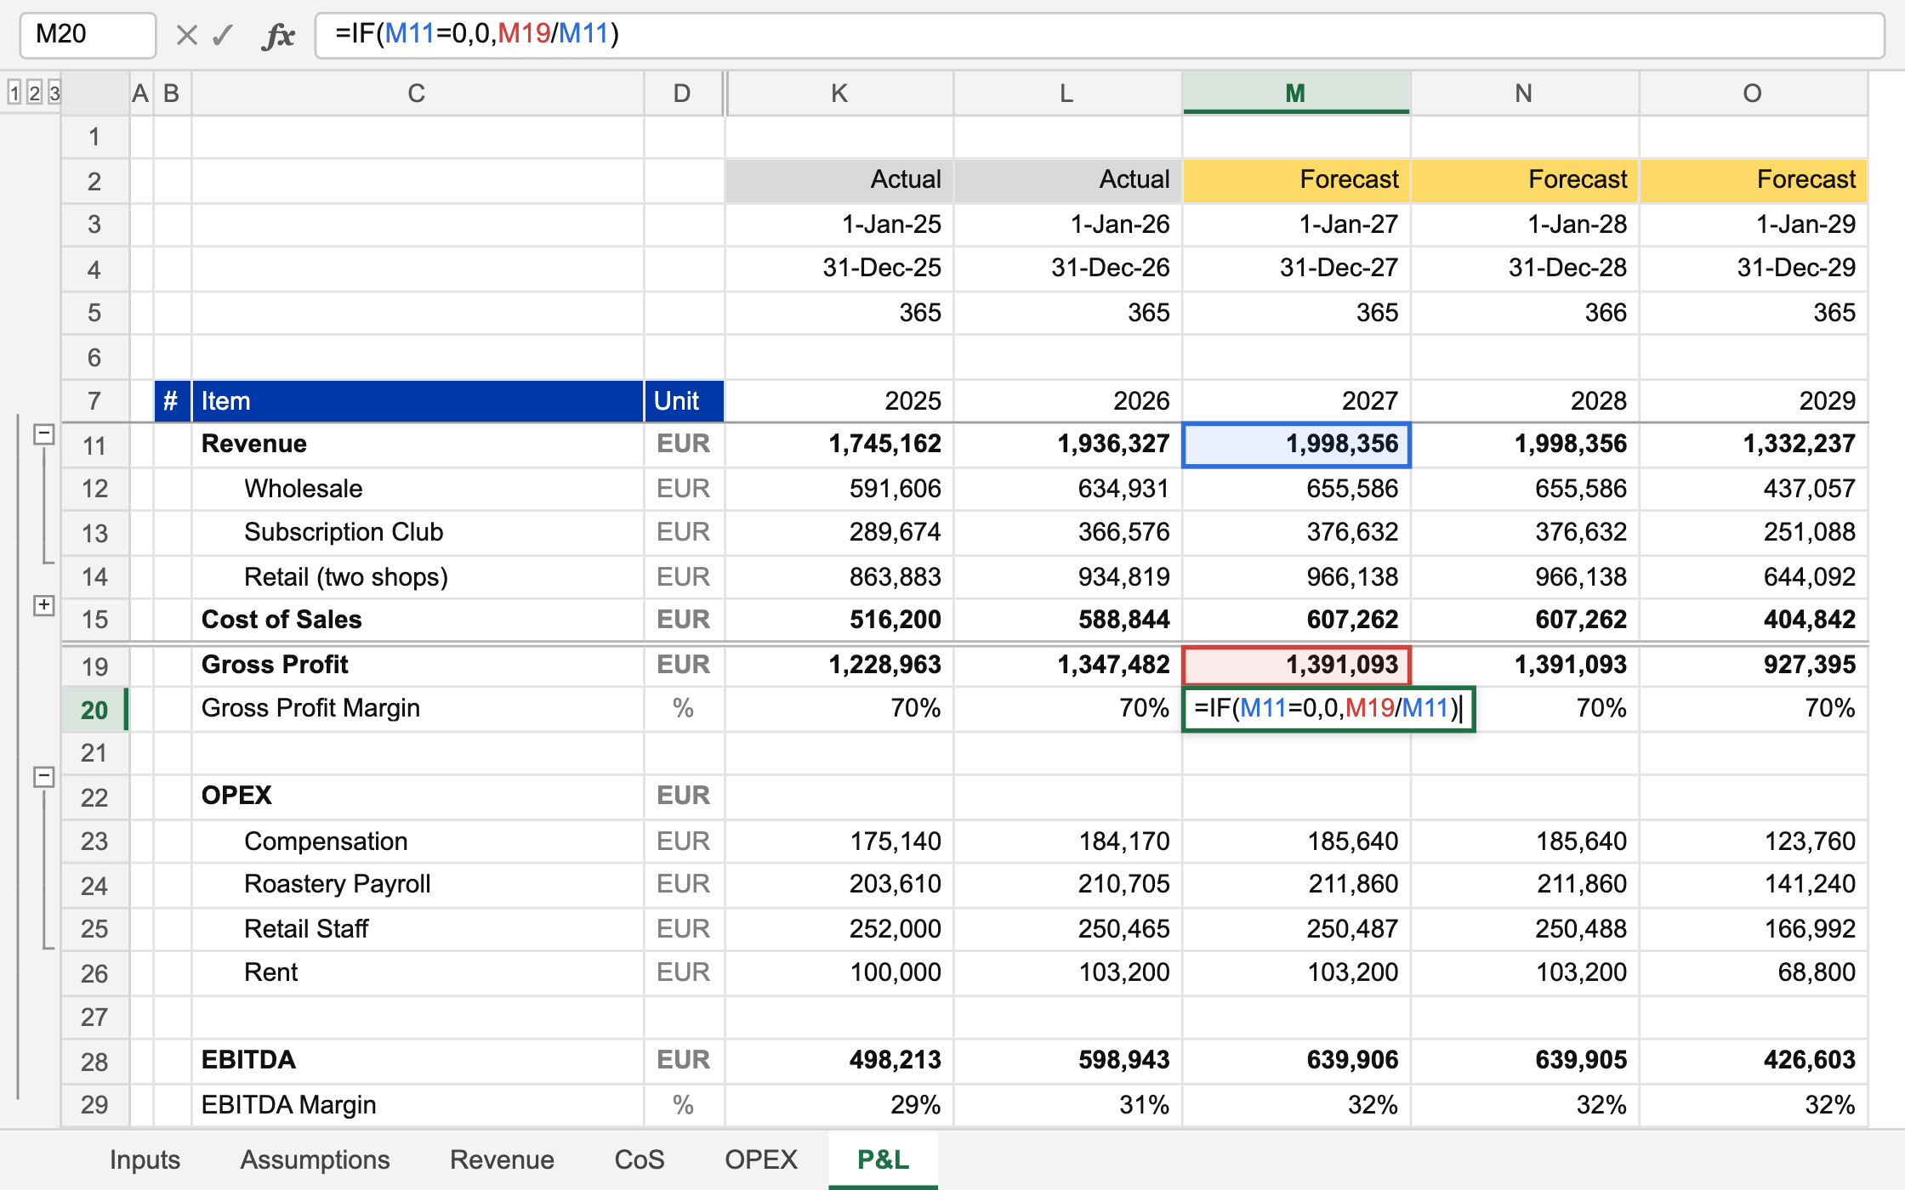Screen dimensions: 1905x1190
Task: Open the OPEX sheet tab
Action: tap(761, 1159)
